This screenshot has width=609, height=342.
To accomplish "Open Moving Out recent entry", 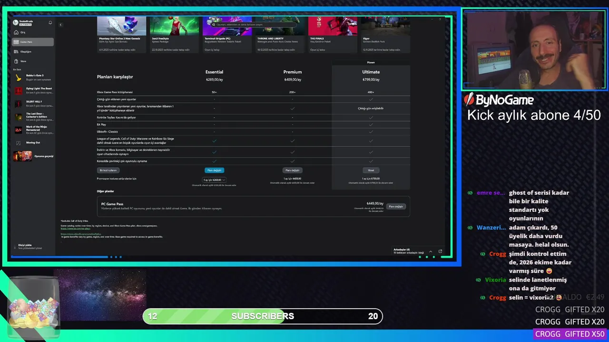I will [33, 142].
